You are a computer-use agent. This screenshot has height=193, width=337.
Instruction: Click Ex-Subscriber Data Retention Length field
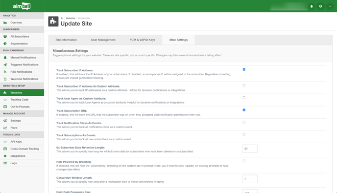click(250, 149)
